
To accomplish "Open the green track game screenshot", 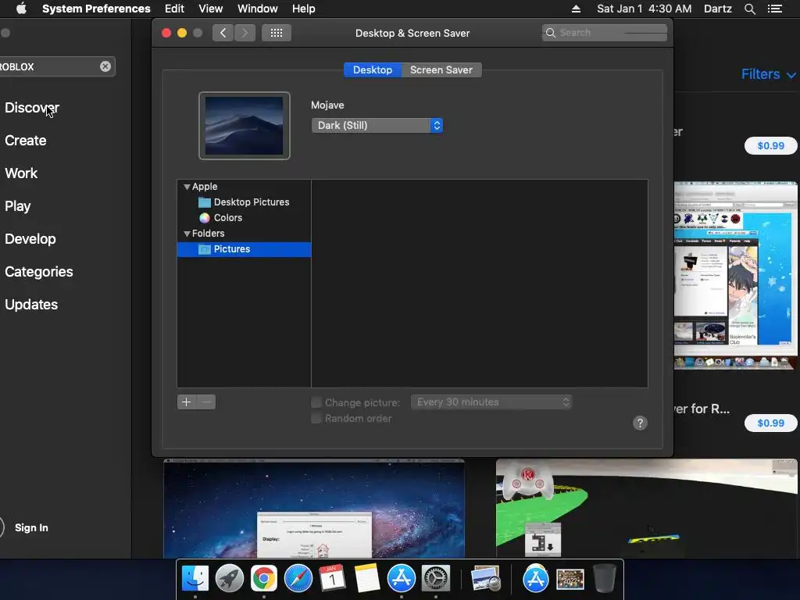I will coord(646,509).
